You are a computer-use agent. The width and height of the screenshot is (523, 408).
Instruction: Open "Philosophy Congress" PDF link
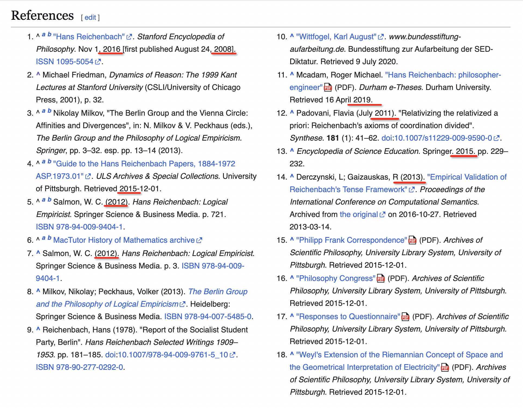336,278
